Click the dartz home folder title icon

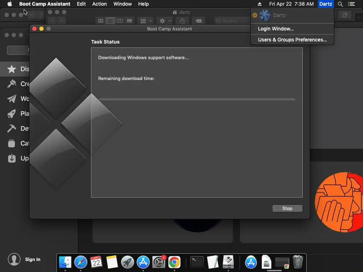pos(175,12)
